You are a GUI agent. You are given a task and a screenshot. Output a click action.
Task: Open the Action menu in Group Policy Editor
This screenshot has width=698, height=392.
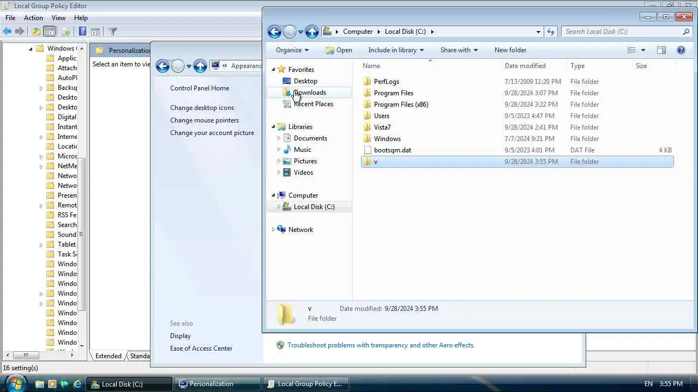point(33,18)
